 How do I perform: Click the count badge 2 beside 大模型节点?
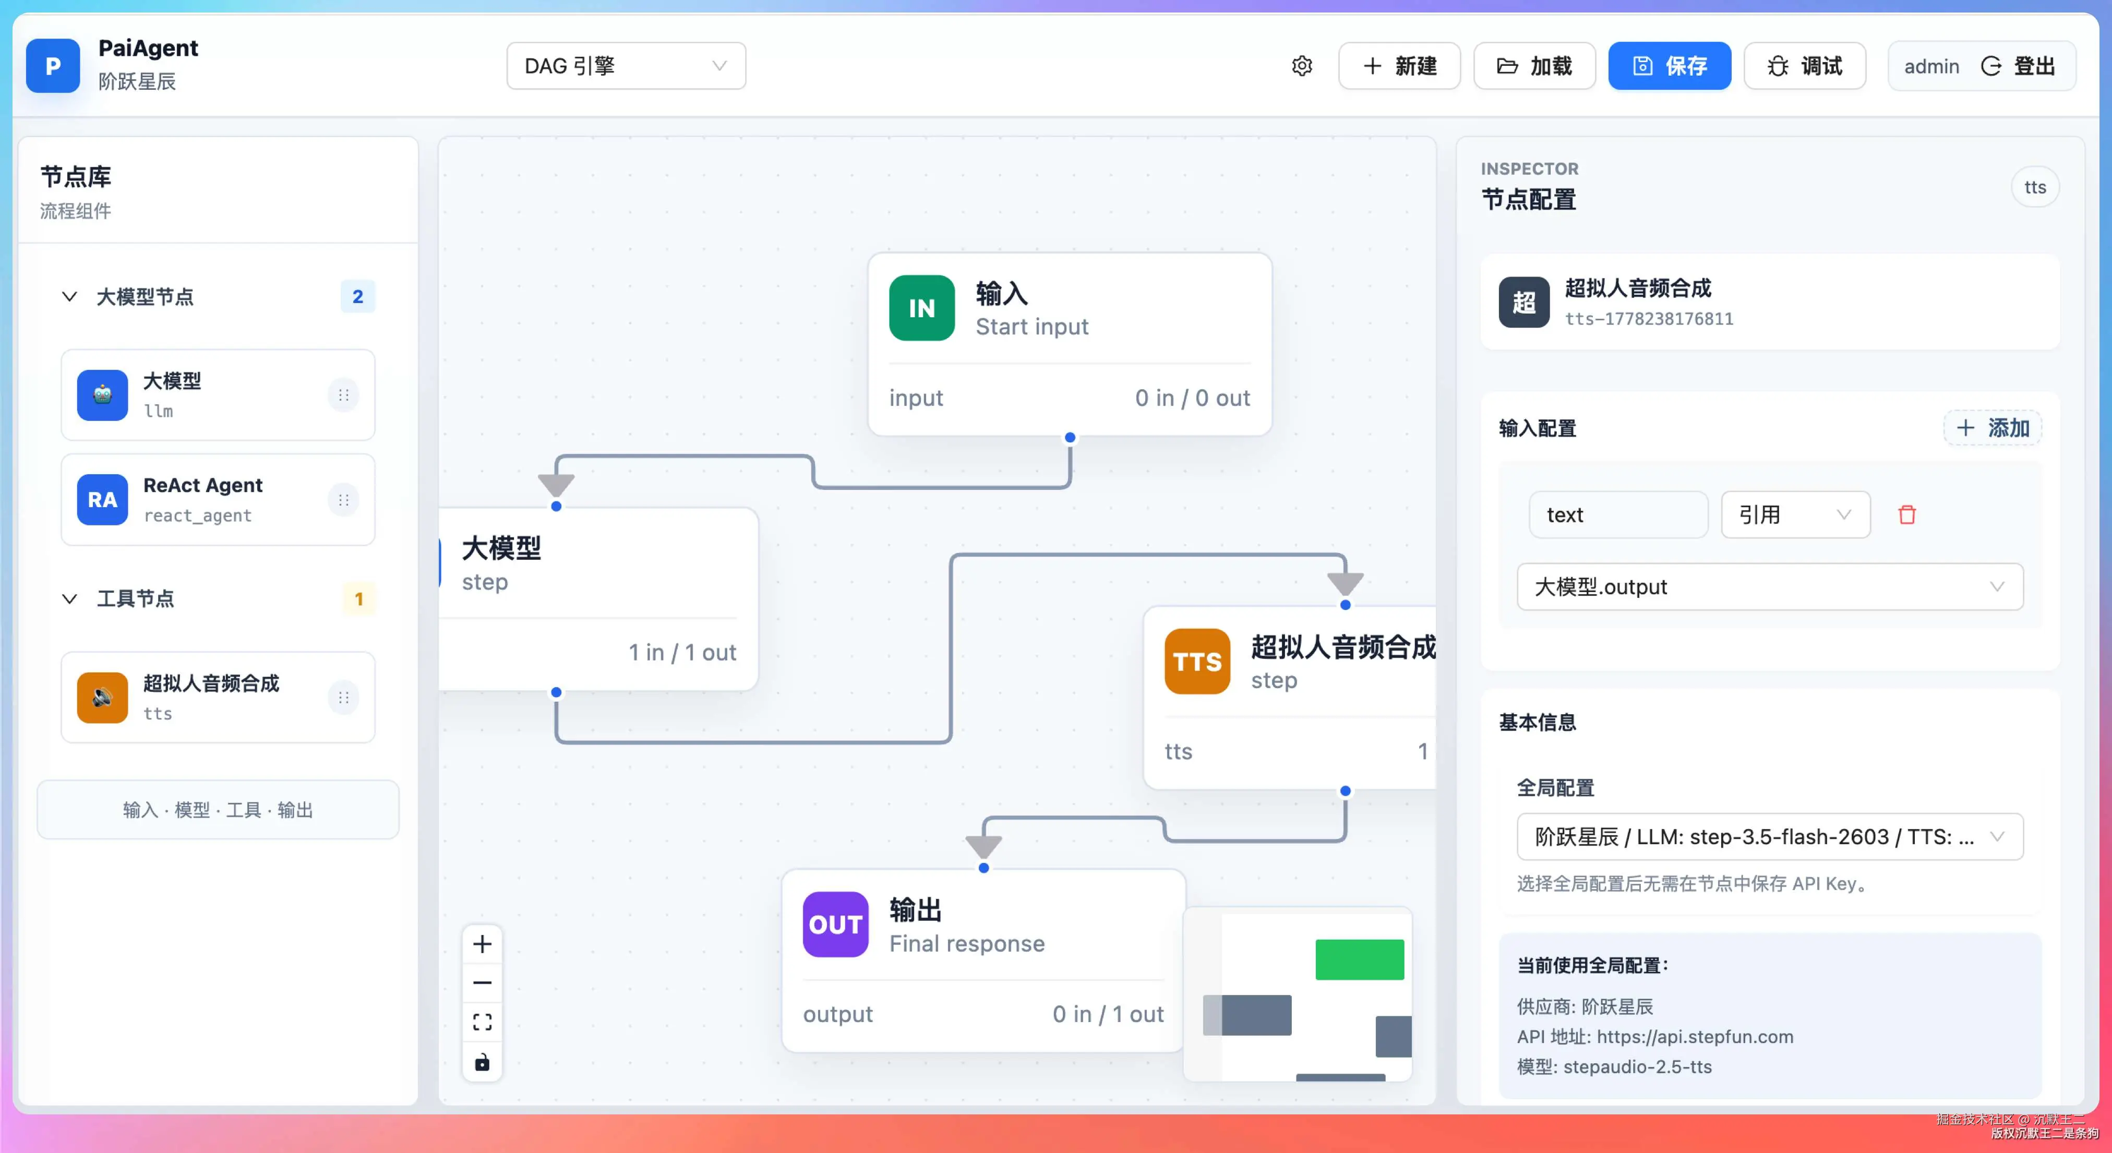(x=357, y=296)
